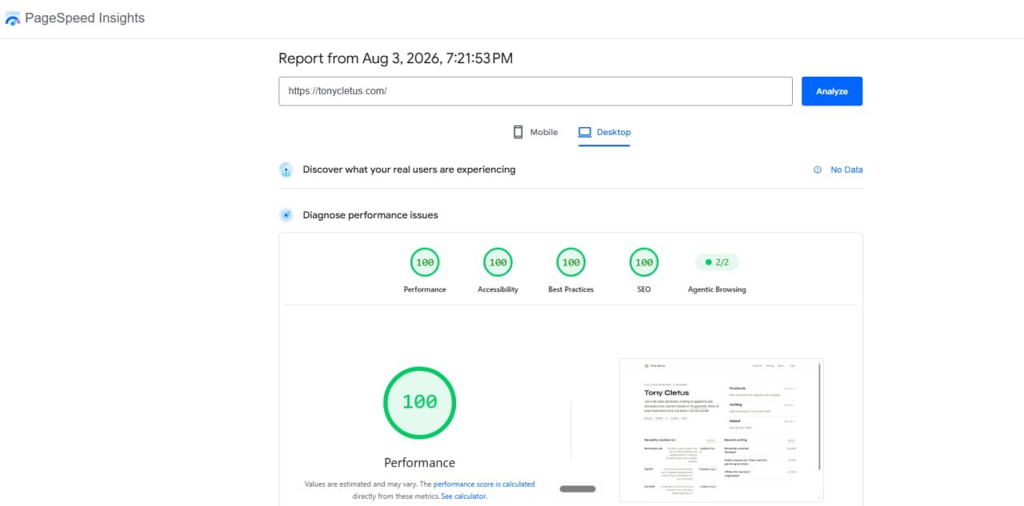The image size is (1024, 506).
Task: Click the grey horizontal scroll handle
Action: pyautogui.click(x=578, y=488)
